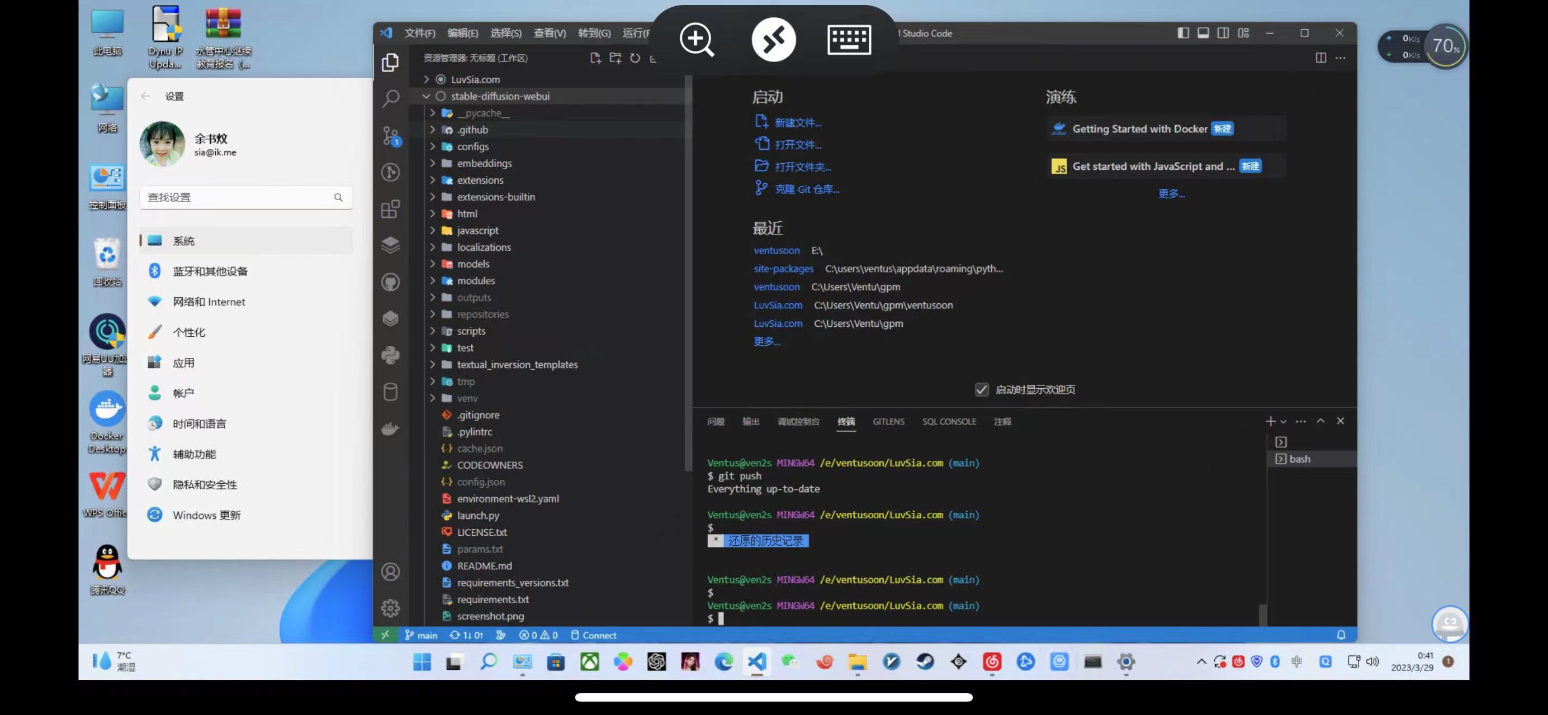Switch to the SQL CONSOLE panel tab

click(949, 421)
